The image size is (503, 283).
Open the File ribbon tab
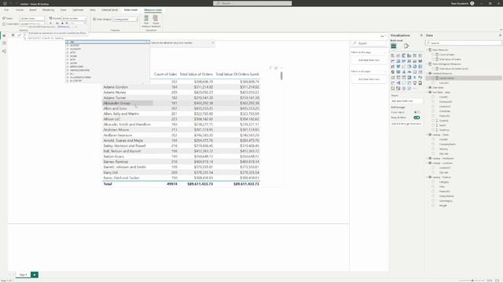pos(6,10)
